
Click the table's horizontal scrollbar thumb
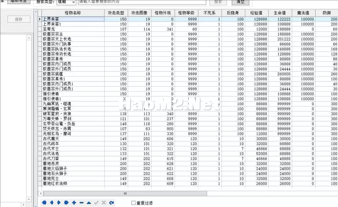[x=125, y=193]
